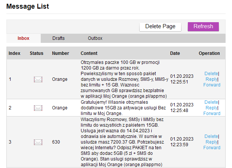Screen dimensions: 232x168
Task: Reply to message 3 from 630
Action: [211, 142]
